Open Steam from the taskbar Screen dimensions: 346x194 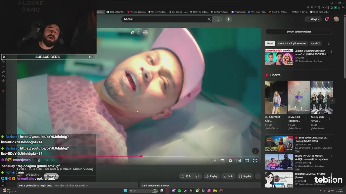click(185, 191)
